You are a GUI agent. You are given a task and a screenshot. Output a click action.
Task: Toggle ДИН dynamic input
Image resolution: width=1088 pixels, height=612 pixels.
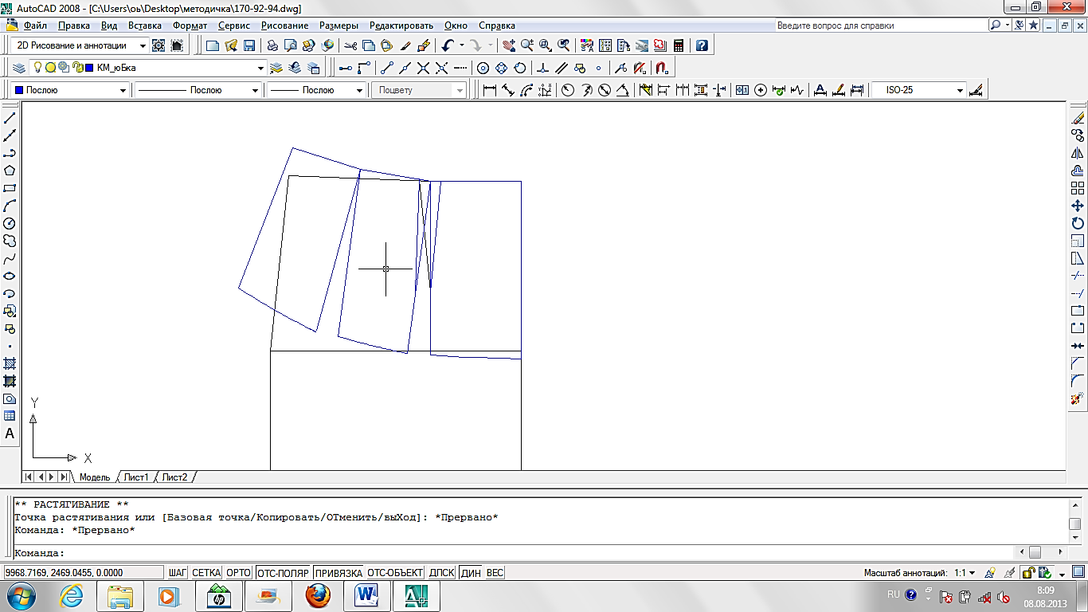(x=471, y=573)
